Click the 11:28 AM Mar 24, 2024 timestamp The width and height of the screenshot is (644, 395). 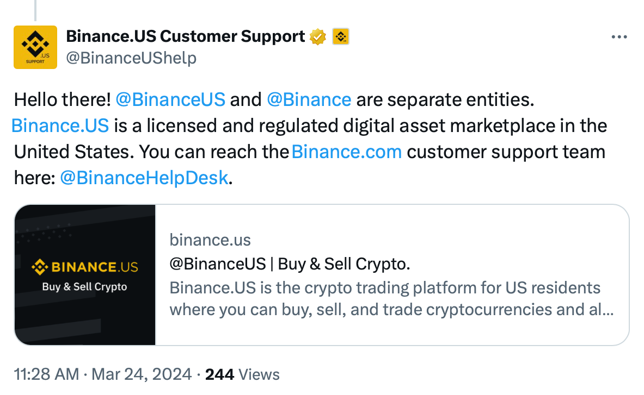pos(102,374)
